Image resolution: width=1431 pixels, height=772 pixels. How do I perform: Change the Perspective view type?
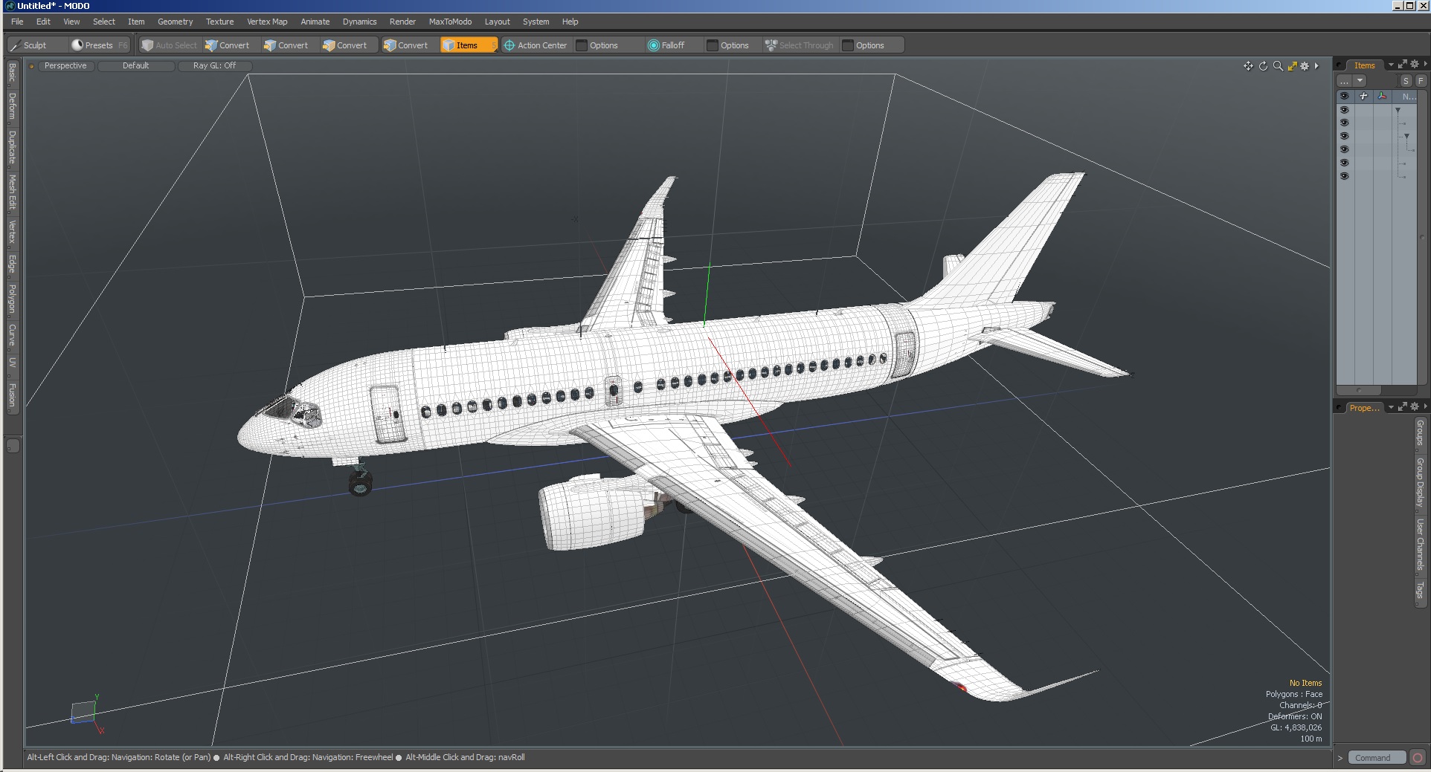(65, 65)
